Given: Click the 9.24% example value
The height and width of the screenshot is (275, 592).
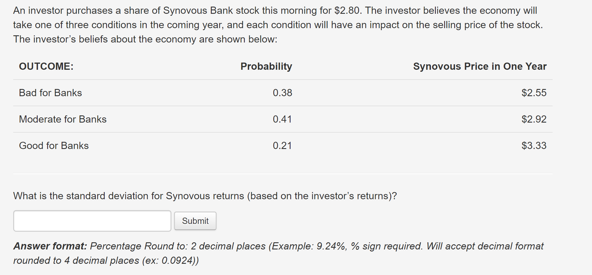Looking at the screenshot, I should click(331, 246).
